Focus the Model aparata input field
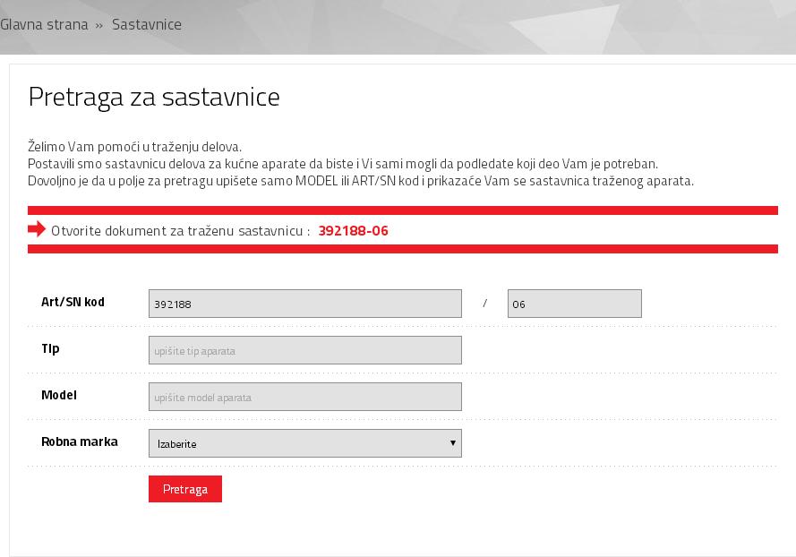 [x=304, y=397]
